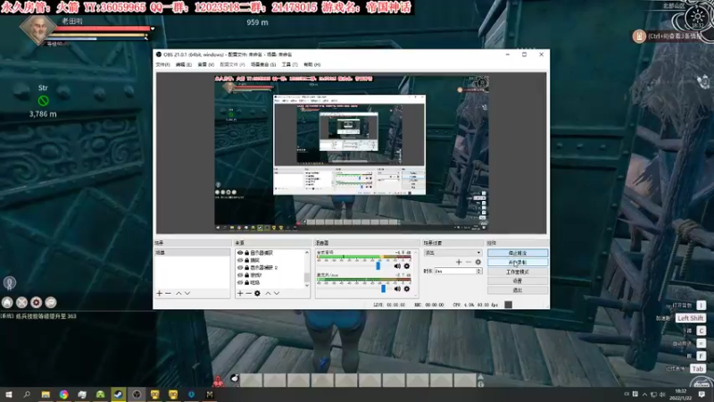Select the scene entry in scenes list

(193, 253)
